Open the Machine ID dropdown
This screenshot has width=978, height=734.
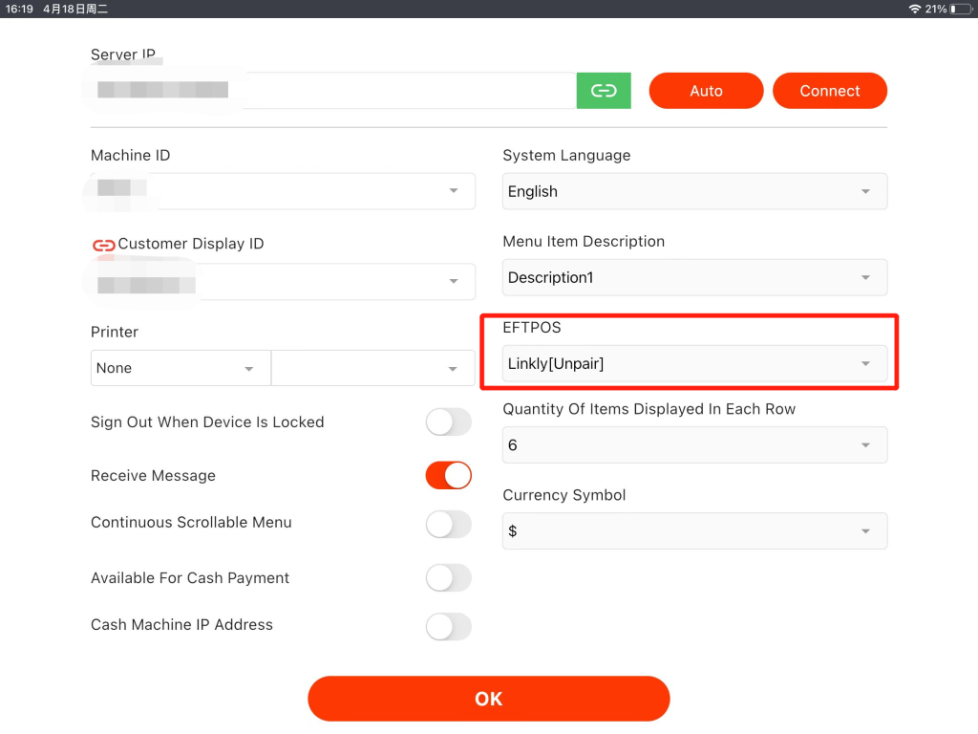tap(283, 191)
